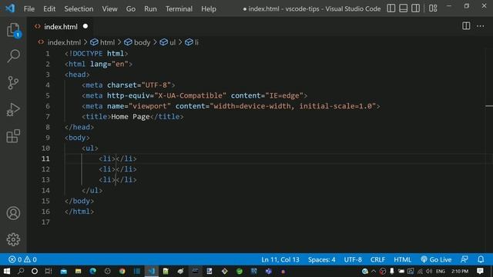Open the Accounts menu icon
This screenshot has height=277, width=493.
tap(13, 213)
